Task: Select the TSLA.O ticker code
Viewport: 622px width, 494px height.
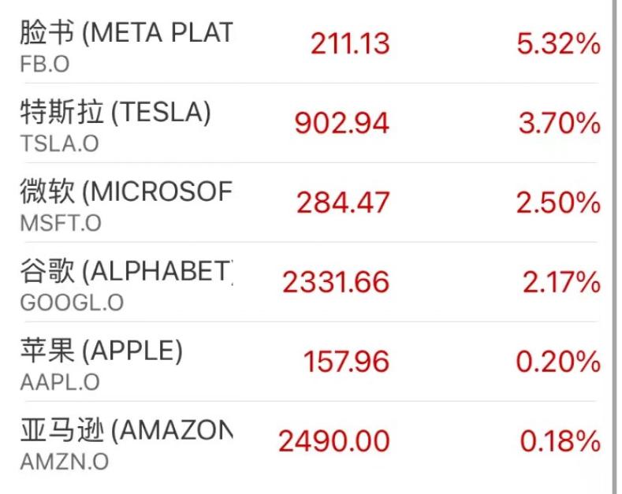Action: pyautogui.click(x=59, y=144)
